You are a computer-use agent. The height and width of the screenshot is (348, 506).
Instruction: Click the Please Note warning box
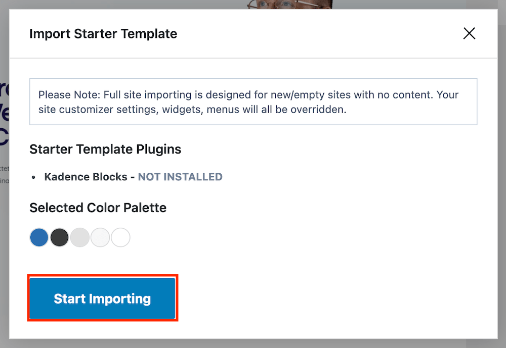pos(253,101)
